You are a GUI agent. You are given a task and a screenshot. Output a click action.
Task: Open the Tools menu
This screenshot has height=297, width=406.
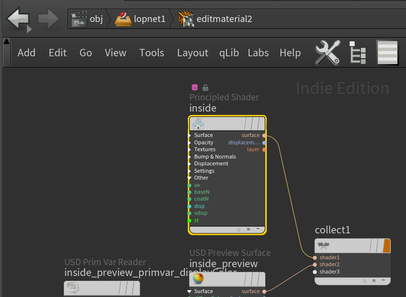click(152, 53)
